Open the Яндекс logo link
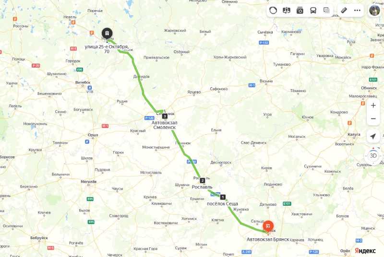384x257 pixels. pyautogui.click(x=365, y=251)
